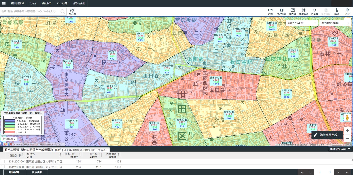Click the floating 統計地図作成 button
Viewport: 353px width, 175px height.
coord(327,135)
